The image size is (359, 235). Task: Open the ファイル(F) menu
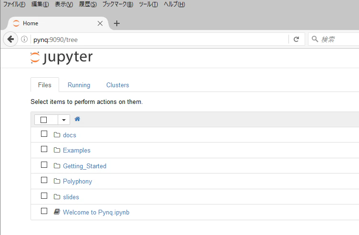pyautogui.click(x=14, y=4)
